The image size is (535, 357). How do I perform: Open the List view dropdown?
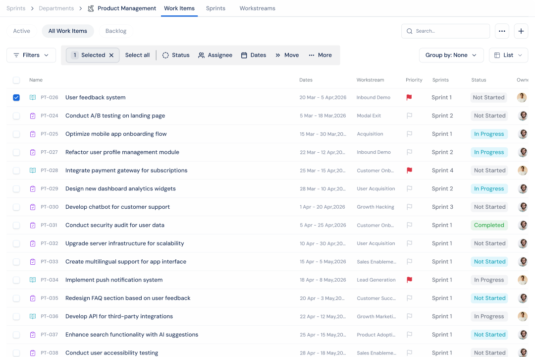click(x=508, y=55)
